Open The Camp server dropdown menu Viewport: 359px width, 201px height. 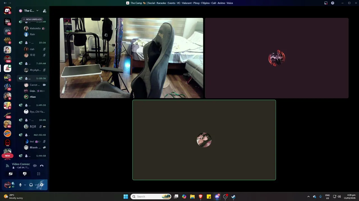31,11
